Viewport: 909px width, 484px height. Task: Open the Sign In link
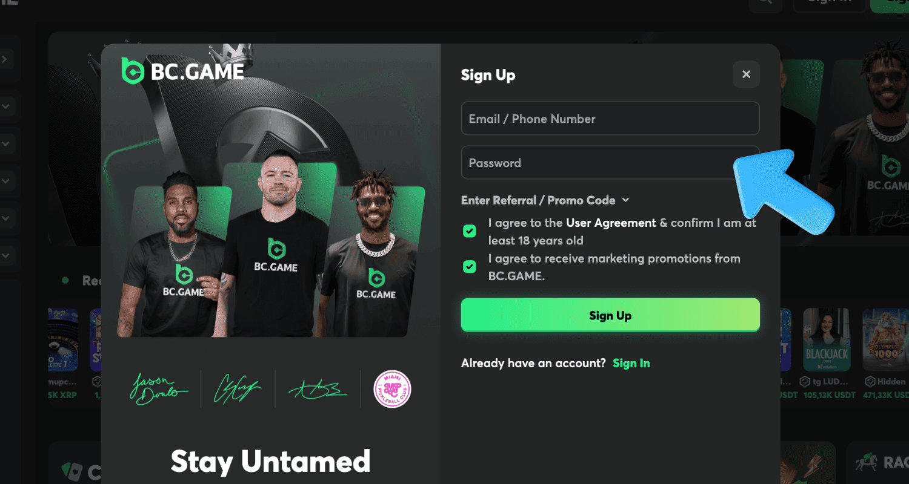631,363
